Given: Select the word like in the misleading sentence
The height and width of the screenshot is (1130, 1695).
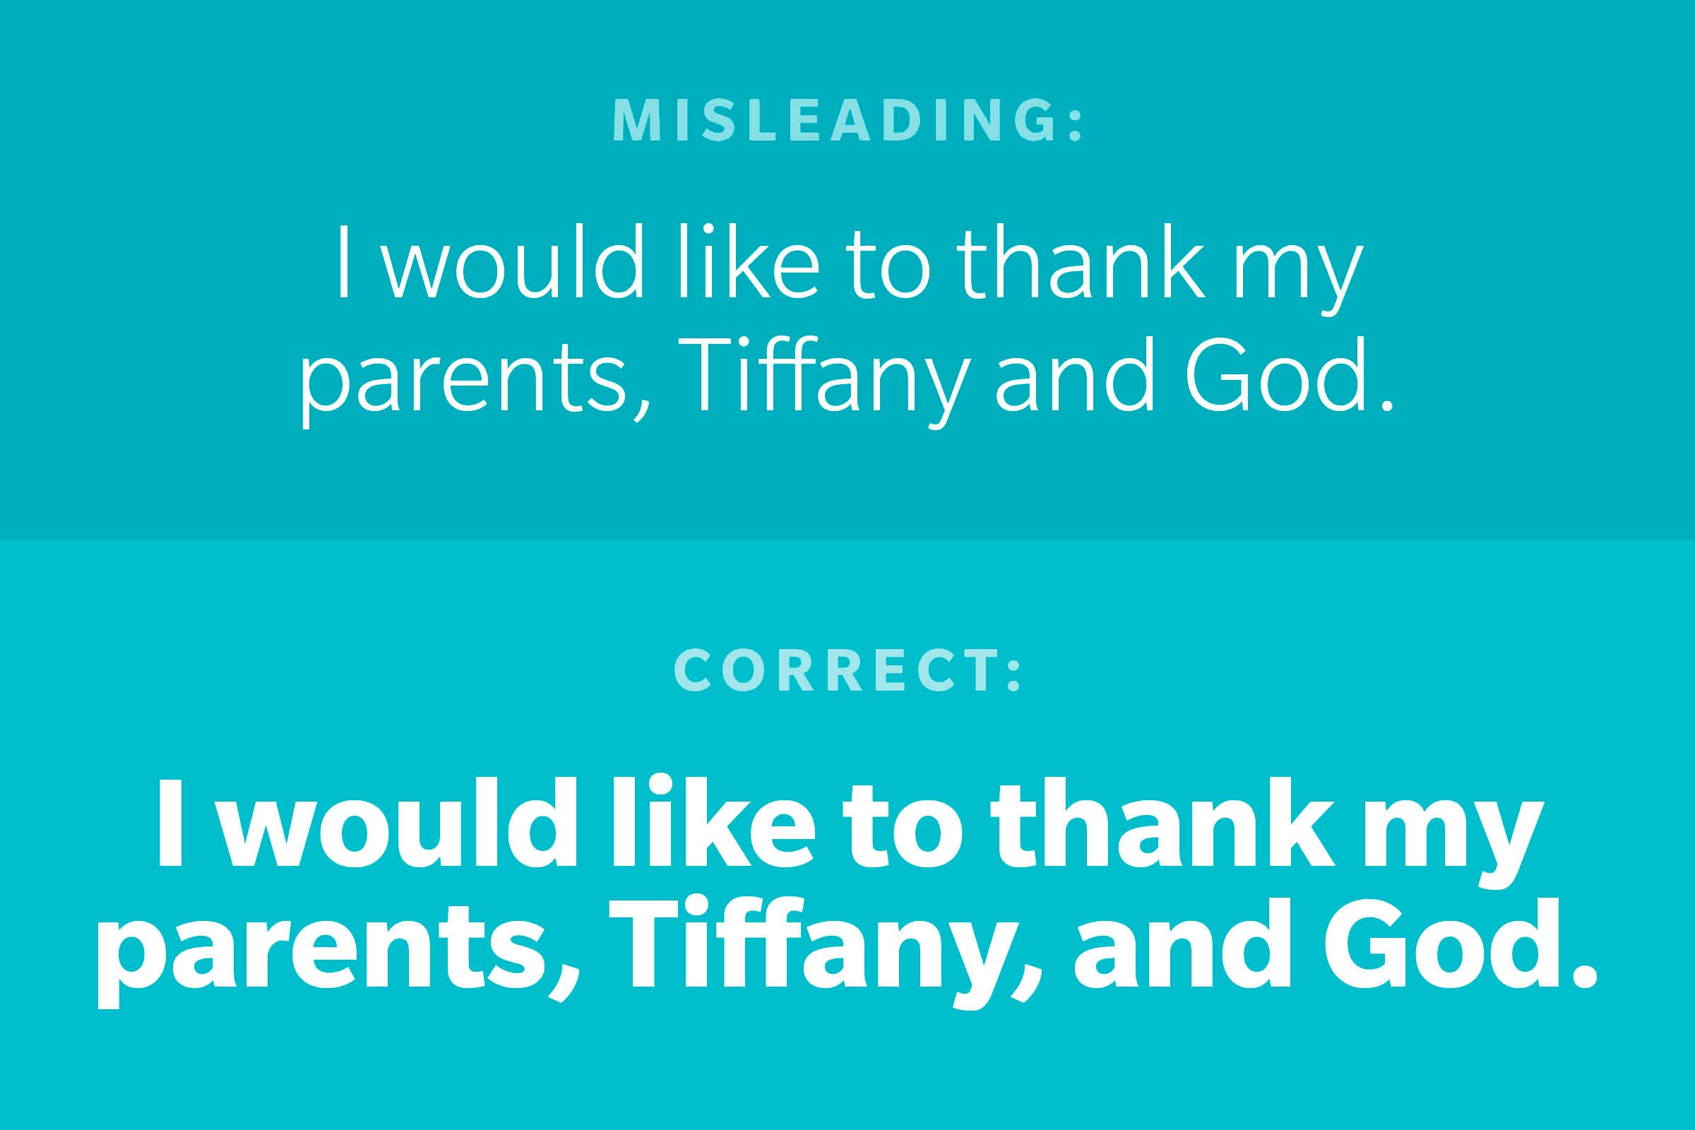Looking at the screenshot, I should 749,261.
